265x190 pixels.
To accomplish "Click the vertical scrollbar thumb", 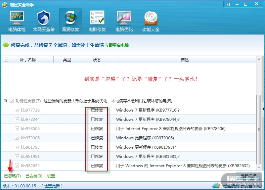I will click(x=259, y=129).
